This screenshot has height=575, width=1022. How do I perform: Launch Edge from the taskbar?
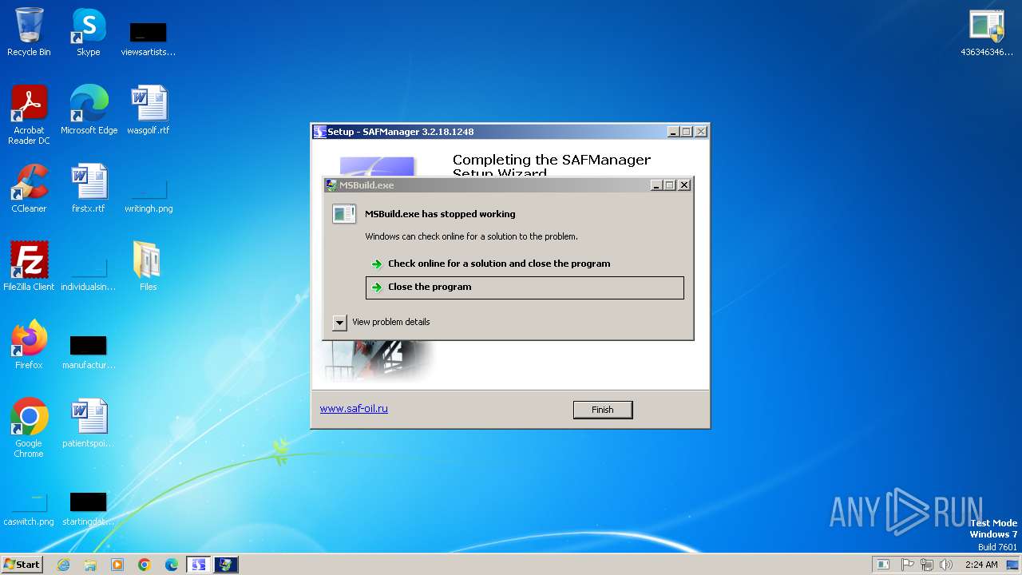tap(172, 565)
